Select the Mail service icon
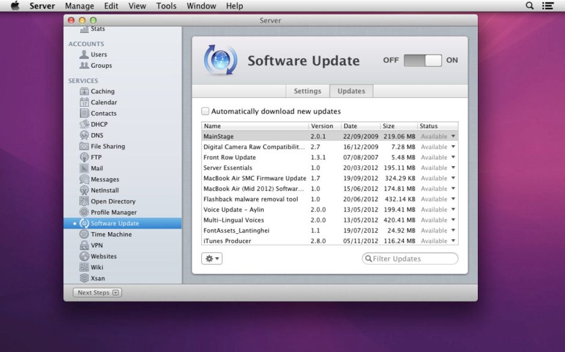Image resolution: width=565 pixels, height=352 pixels. pyautogui.click(x=84, y=169)
